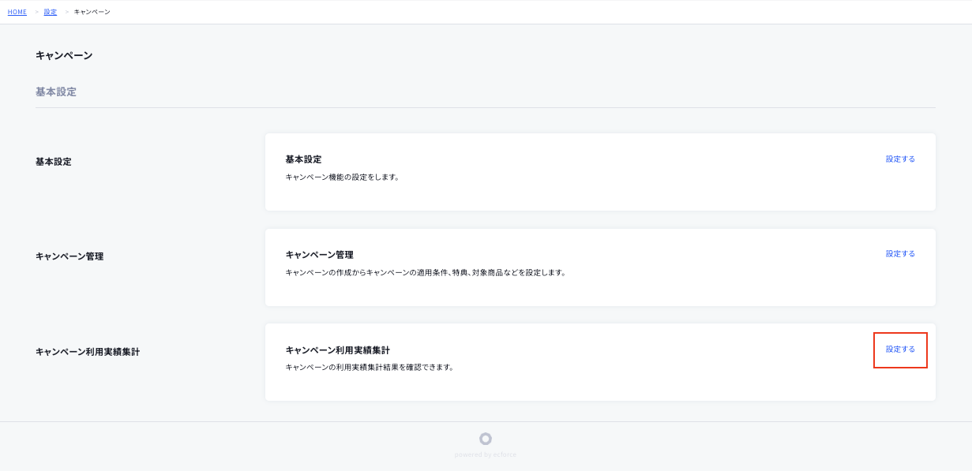Click the highlighted 設定する for キャンペーン利用実績集計

click(x=899, y=350)
